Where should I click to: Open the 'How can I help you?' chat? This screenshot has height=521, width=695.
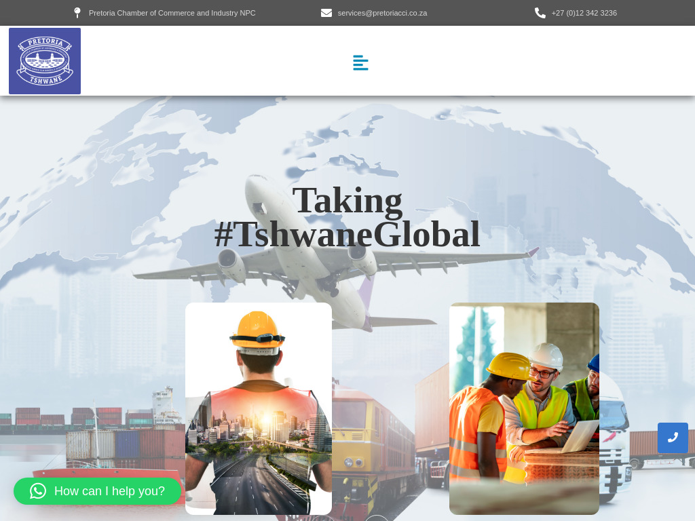pos(109,491)
